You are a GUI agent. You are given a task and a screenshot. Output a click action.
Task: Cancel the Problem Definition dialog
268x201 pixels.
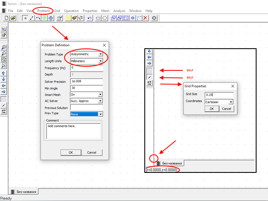click(x=92, y=152)
